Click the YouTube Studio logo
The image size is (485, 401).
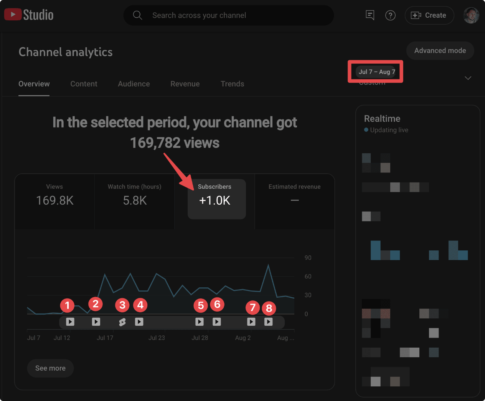click(29, 15)
